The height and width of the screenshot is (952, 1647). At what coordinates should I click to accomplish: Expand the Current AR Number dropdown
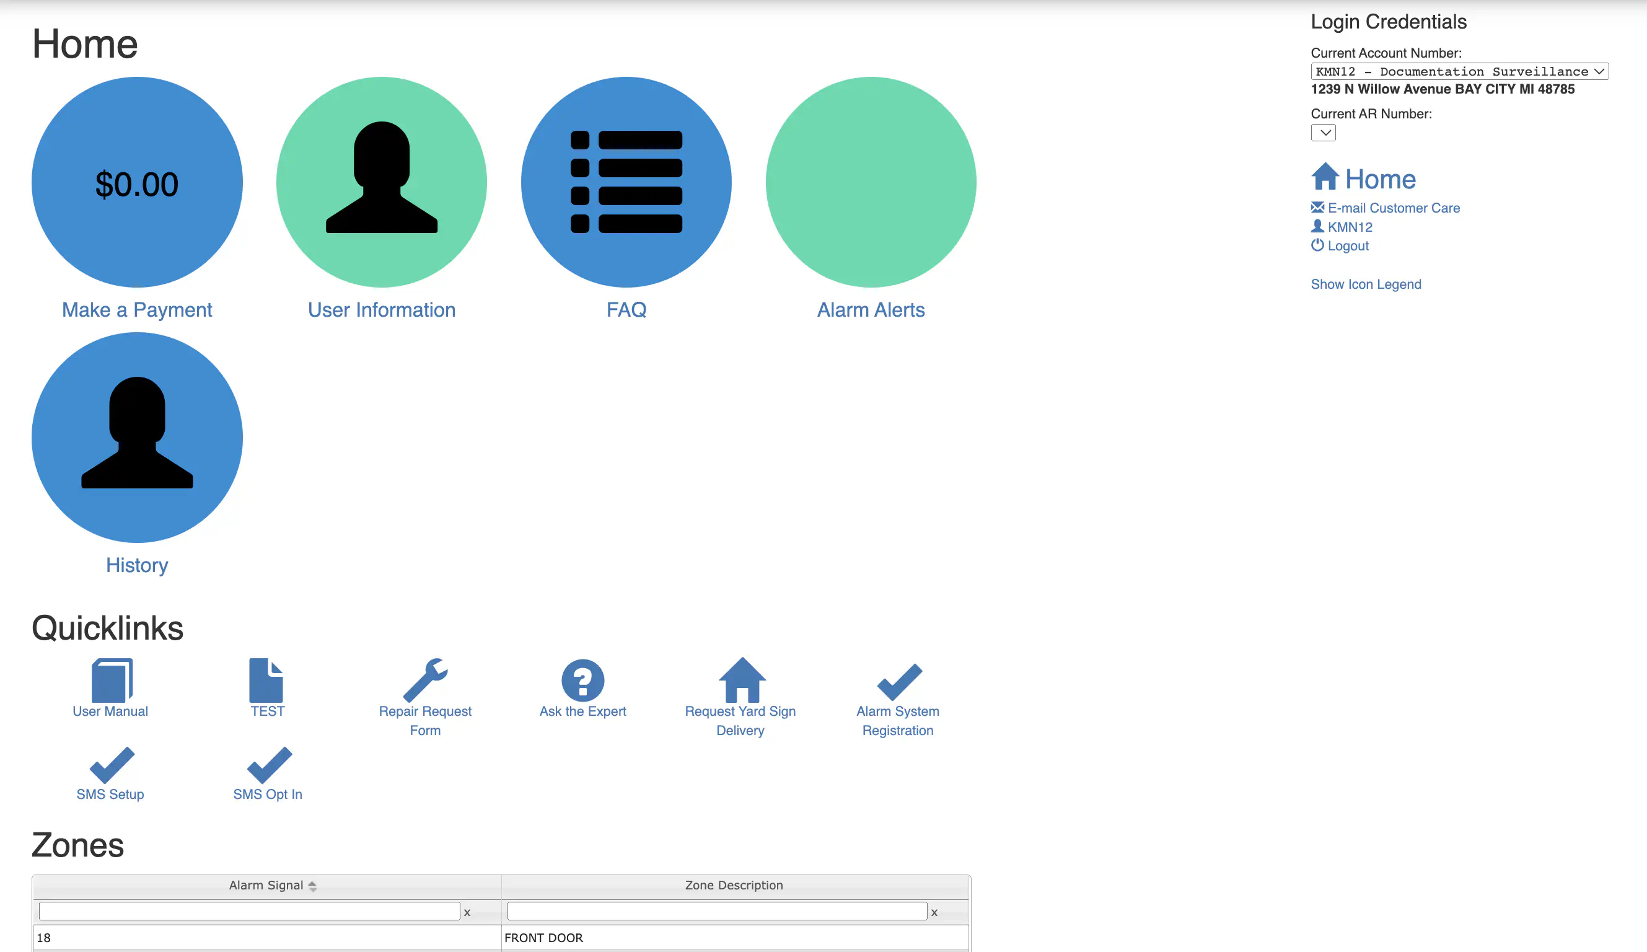[1323, 133]
